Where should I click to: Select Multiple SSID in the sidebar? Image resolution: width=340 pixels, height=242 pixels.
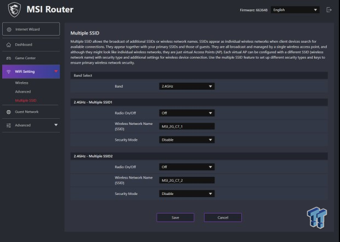pos(26,100)
